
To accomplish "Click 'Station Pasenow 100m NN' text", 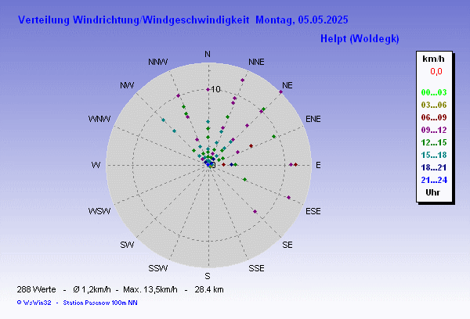I will coord(100,303).
